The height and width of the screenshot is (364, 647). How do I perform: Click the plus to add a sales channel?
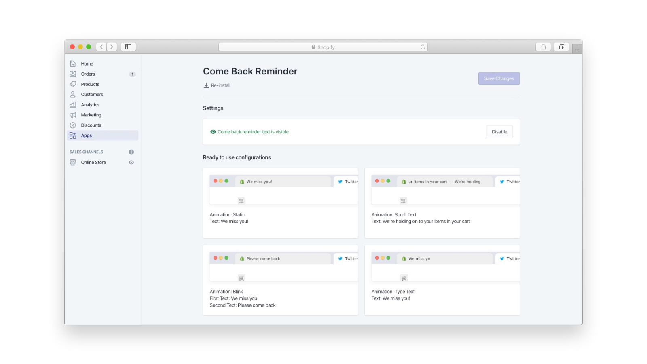click(131, 152)
